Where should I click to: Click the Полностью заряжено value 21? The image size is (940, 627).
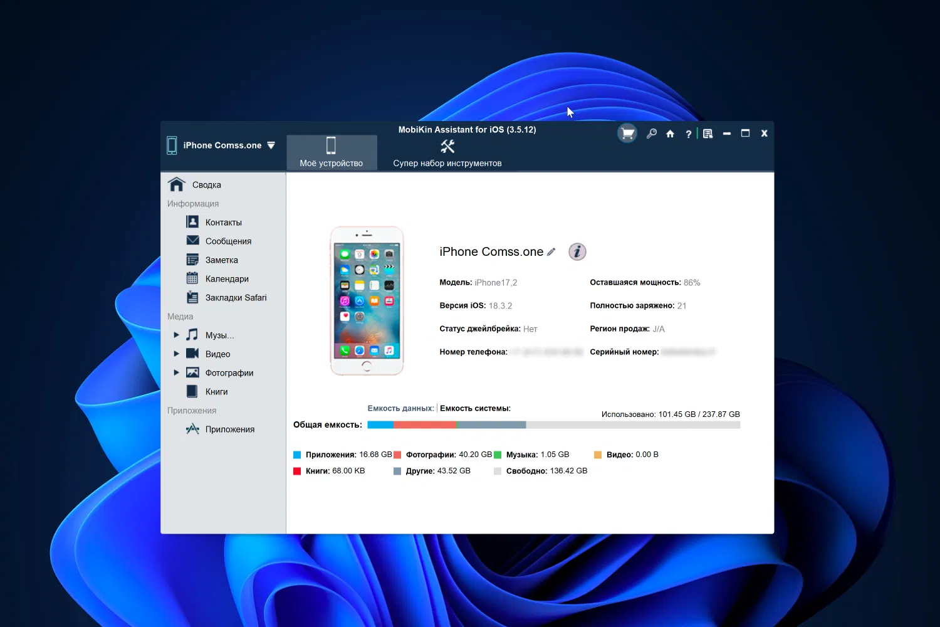(682, 306)
